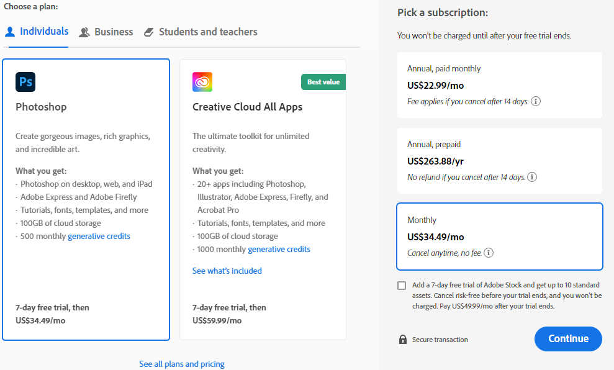Click the Creative Cloud rainbow logo icon

[x=202, y=82]
